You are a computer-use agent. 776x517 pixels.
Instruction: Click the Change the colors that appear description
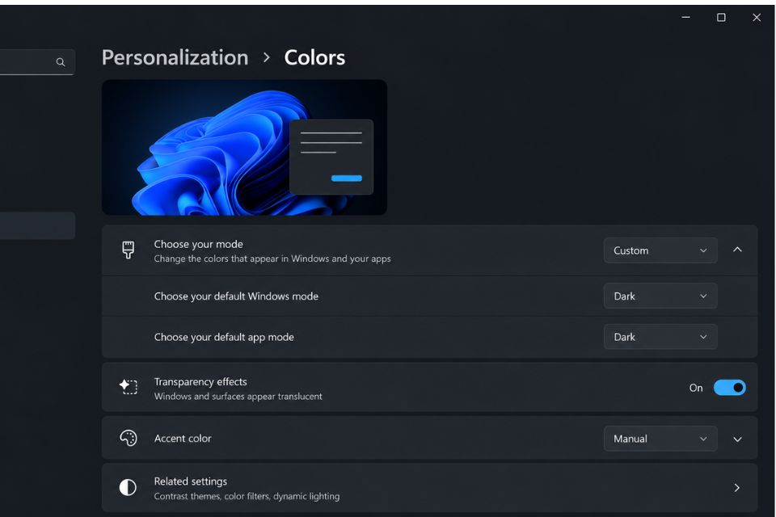click(x=272, y=258)
